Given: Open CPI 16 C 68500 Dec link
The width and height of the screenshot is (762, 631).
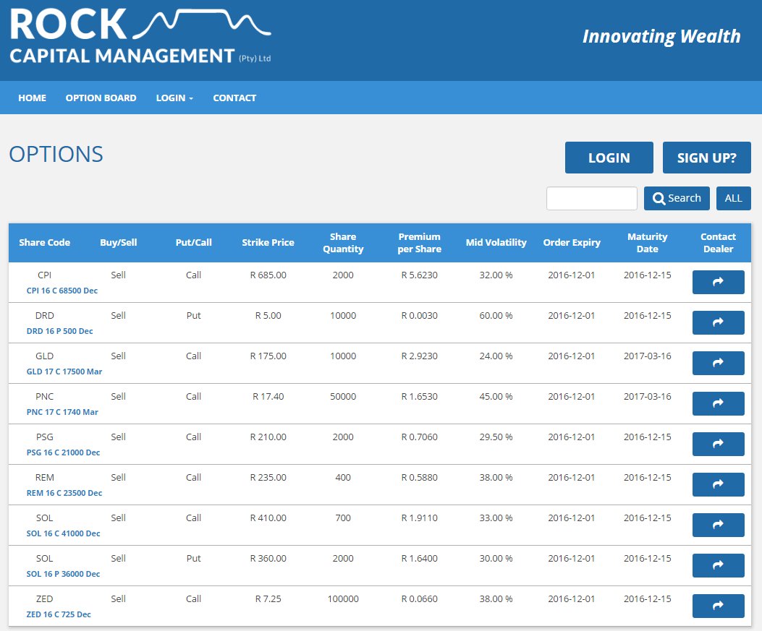Looking at the screenshot, I should pos(62,291).
